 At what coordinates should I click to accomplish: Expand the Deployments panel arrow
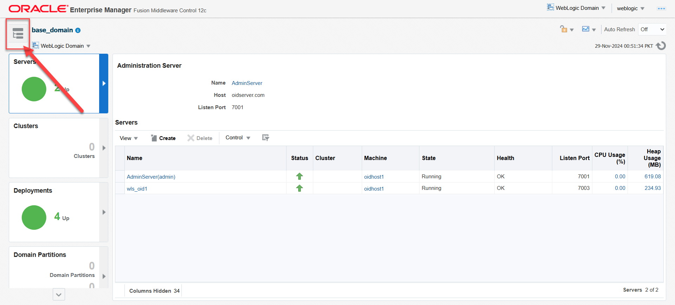[104, 212]
